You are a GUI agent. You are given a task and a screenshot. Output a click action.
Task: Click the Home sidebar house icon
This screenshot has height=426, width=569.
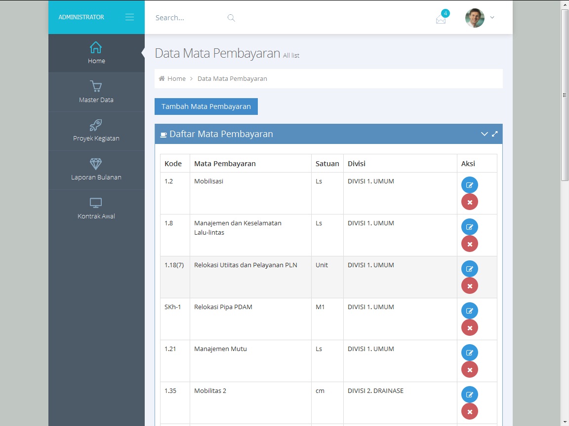tap(96, 47)
